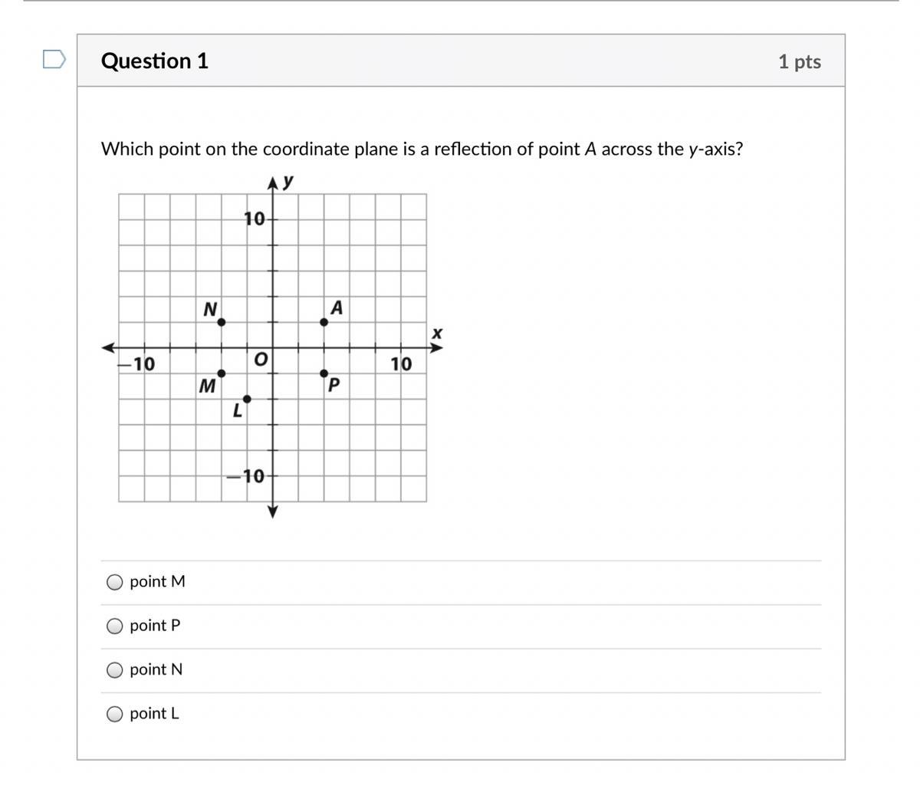Select the point M radio button
Image resolution: width=920 pixels, height=786 pixels.
(114, 583)
